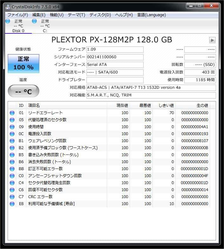Select the CRC エラー数 attribute name

coord(40,197)
